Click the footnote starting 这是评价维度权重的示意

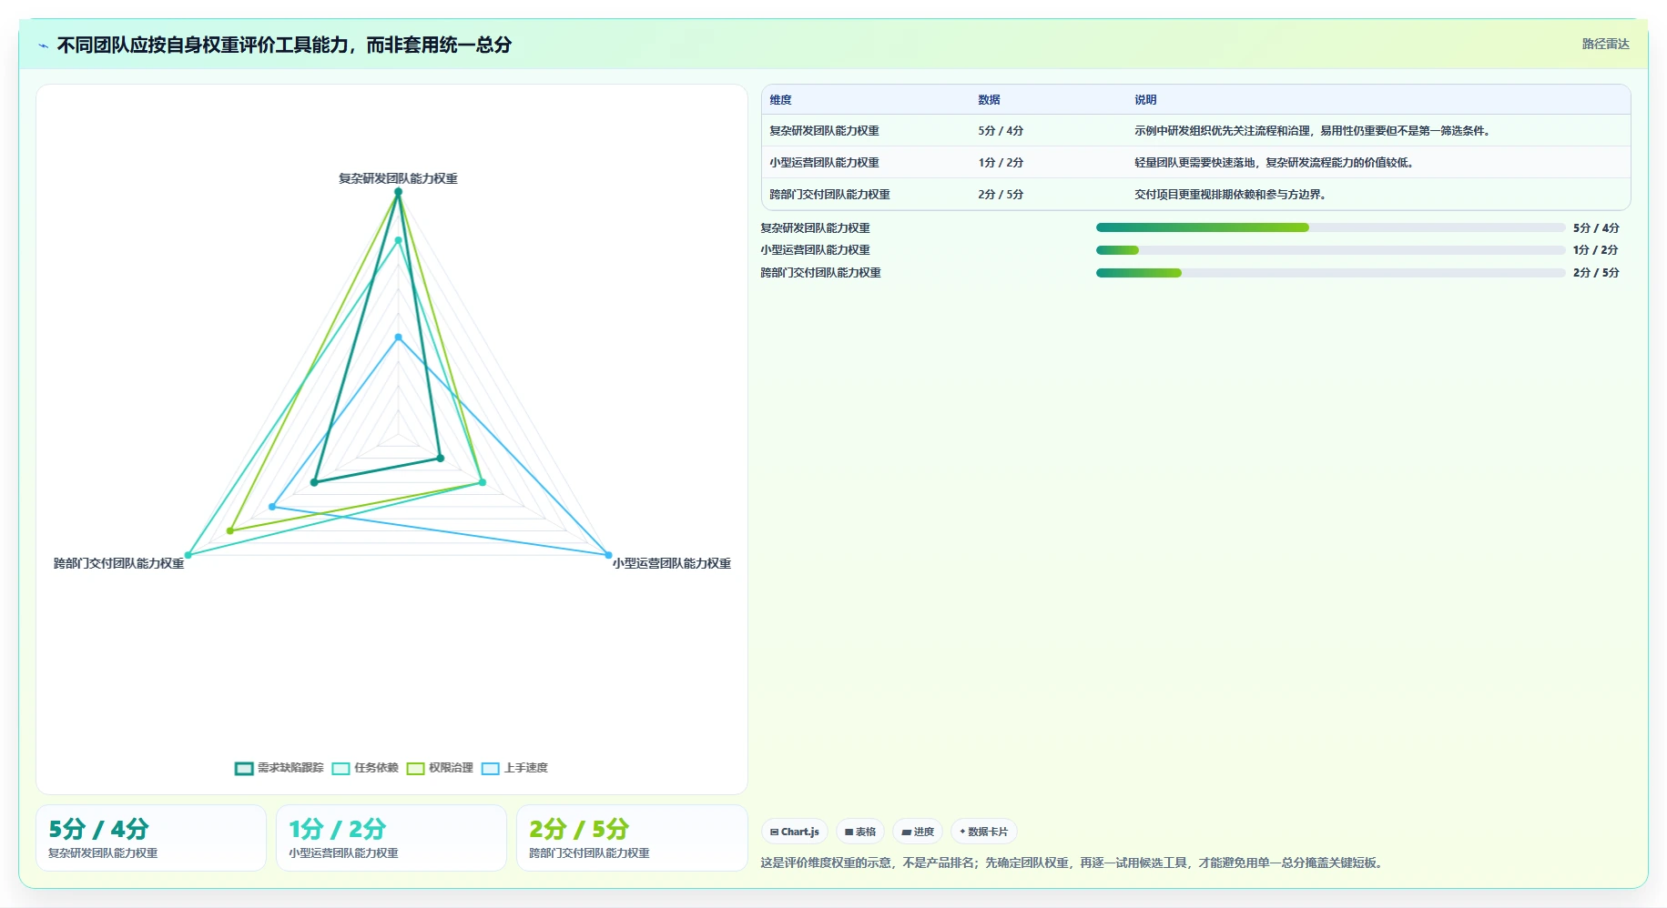point(1073,863)
